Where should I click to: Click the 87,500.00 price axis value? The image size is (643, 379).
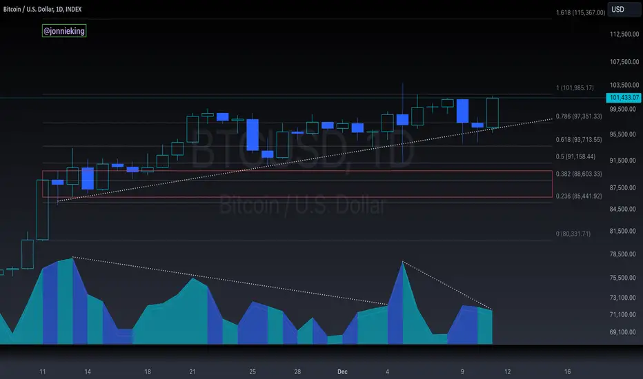pos(622,187)
